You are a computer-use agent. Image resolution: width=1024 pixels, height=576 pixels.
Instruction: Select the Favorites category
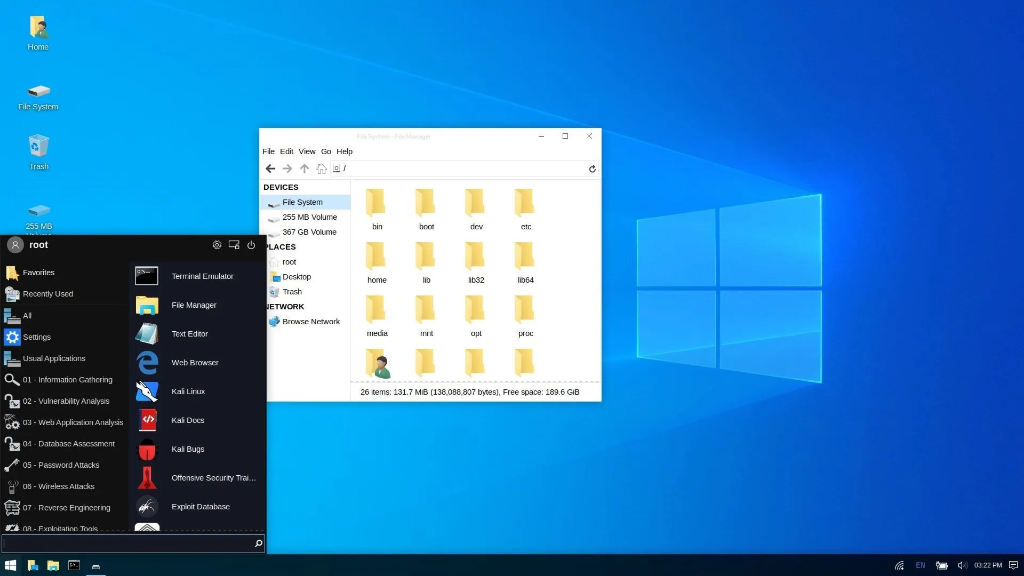[65, 273]
